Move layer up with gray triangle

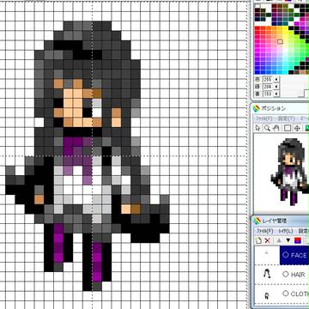279,240
